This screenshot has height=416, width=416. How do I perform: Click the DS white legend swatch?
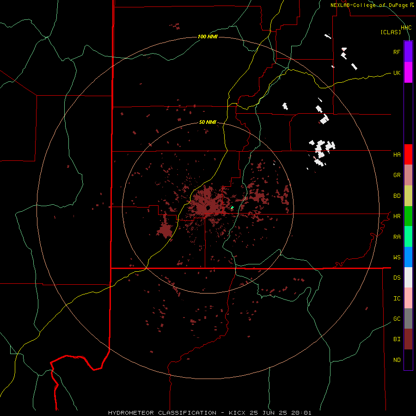point(408,277)
